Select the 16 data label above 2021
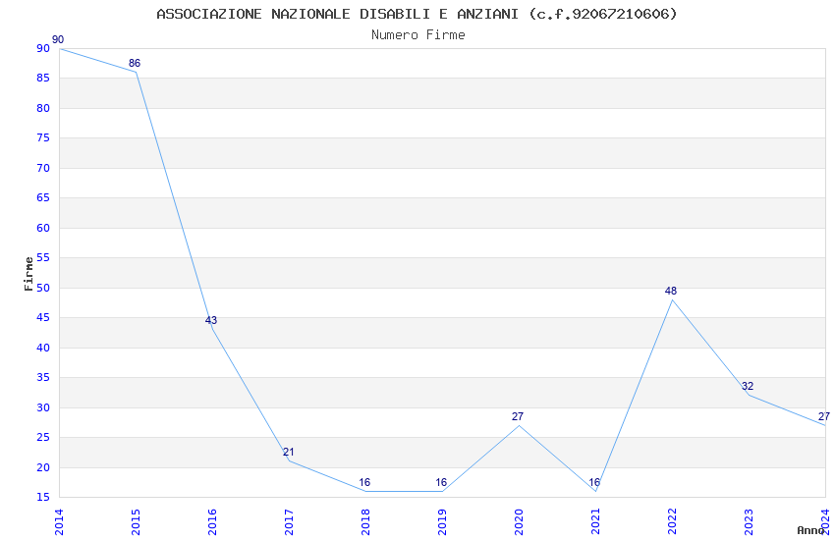 (x=594, y=482)
